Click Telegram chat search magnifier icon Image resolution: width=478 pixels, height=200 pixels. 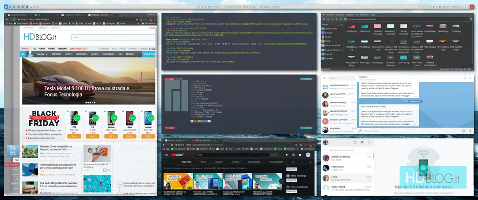[465, 79]
